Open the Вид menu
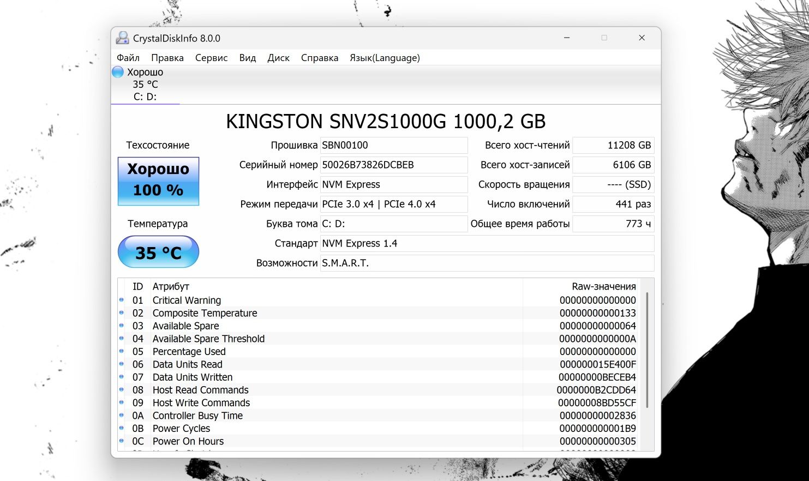This screenshot has width=809, height=481. click(248, 58)
